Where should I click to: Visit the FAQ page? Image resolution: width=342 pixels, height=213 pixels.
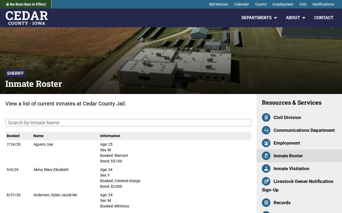(303, 4)
